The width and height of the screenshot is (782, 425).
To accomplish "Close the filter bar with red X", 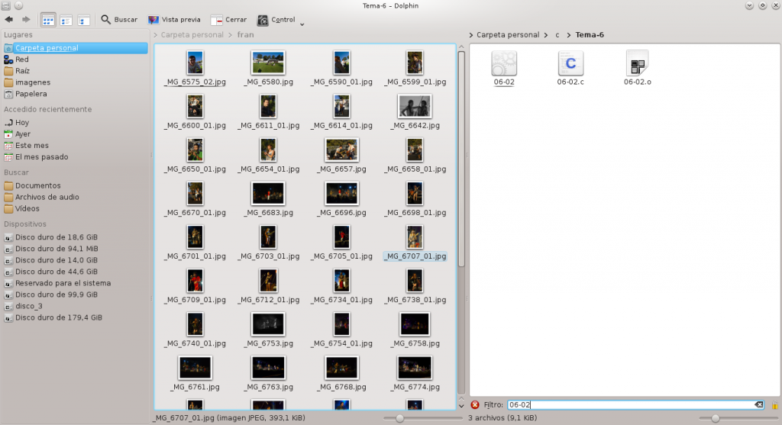I will pos(475,405).
